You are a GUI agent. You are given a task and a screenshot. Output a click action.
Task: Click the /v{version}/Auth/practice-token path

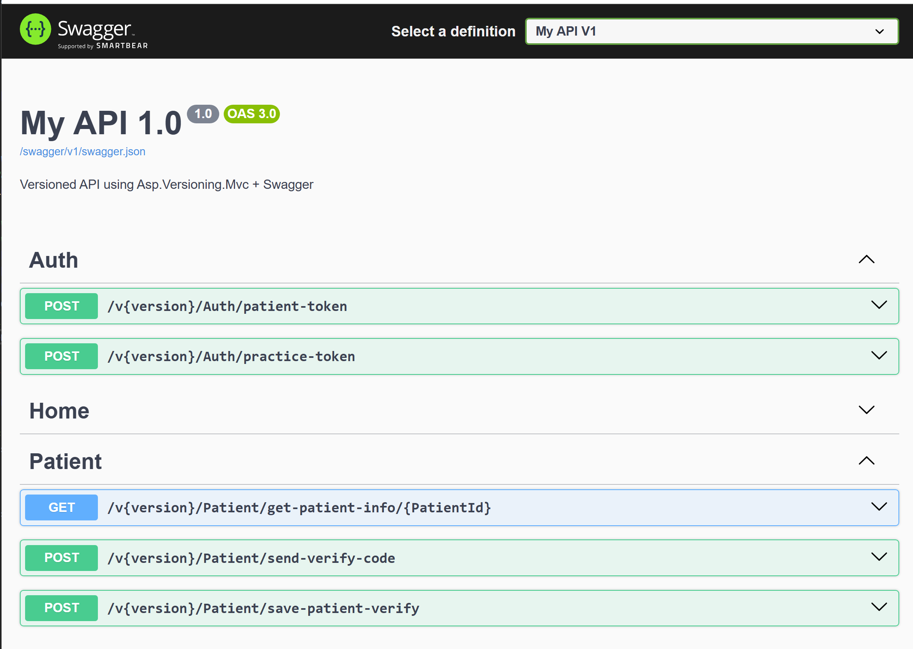coord(231,357)
